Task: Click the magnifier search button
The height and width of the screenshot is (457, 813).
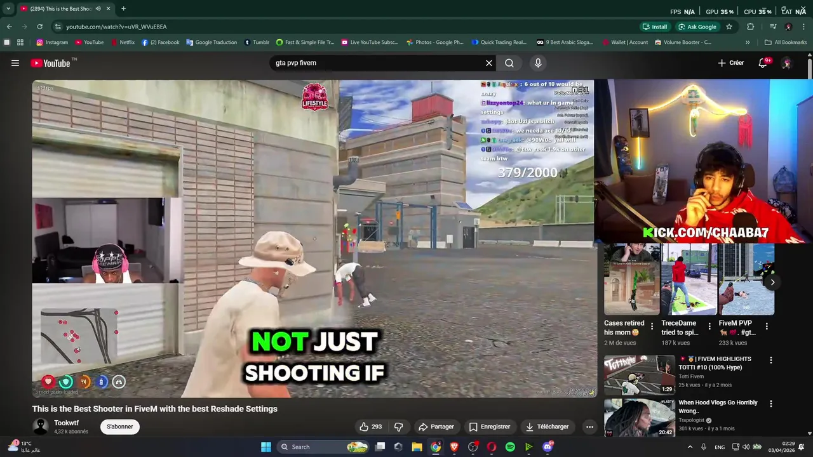Action: (x=509, y=63)
